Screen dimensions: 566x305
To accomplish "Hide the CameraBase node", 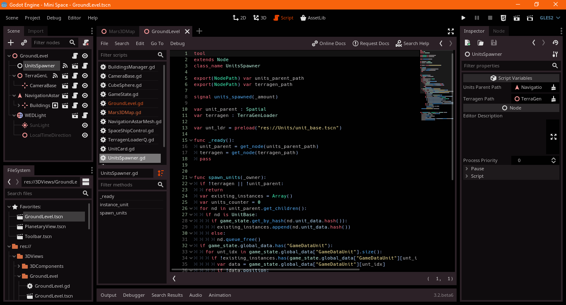I will click(x=85, y=86).
